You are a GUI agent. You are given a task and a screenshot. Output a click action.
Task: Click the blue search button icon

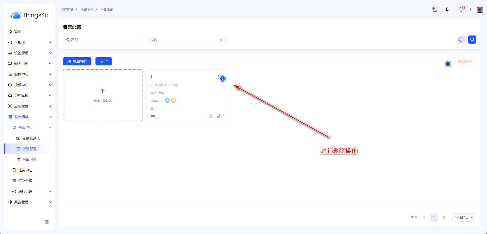(x=472, y=40)
